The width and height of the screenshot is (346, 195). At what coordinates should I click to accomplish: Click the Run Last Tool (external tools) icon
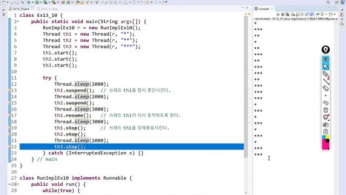pyautogui.click(x=54, y=2)
